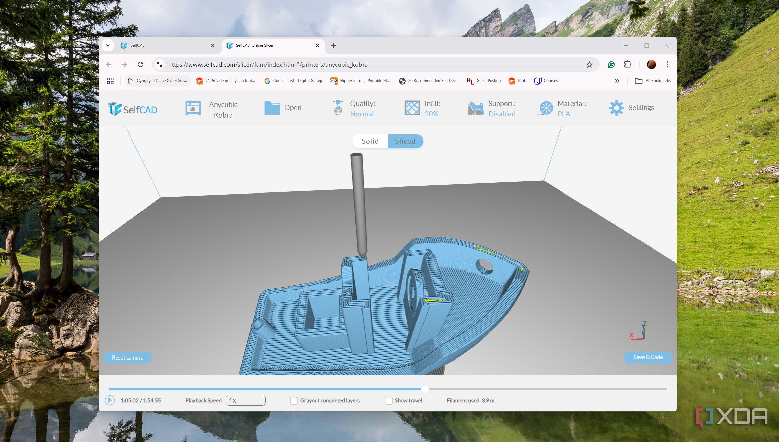Open a new tab with plus icon
Viewport: 779px width, 442px height.
pos(333,45)
